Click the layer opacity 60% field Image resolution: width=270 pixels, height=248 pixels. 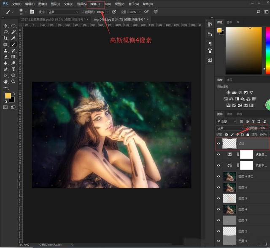point(262,128)
